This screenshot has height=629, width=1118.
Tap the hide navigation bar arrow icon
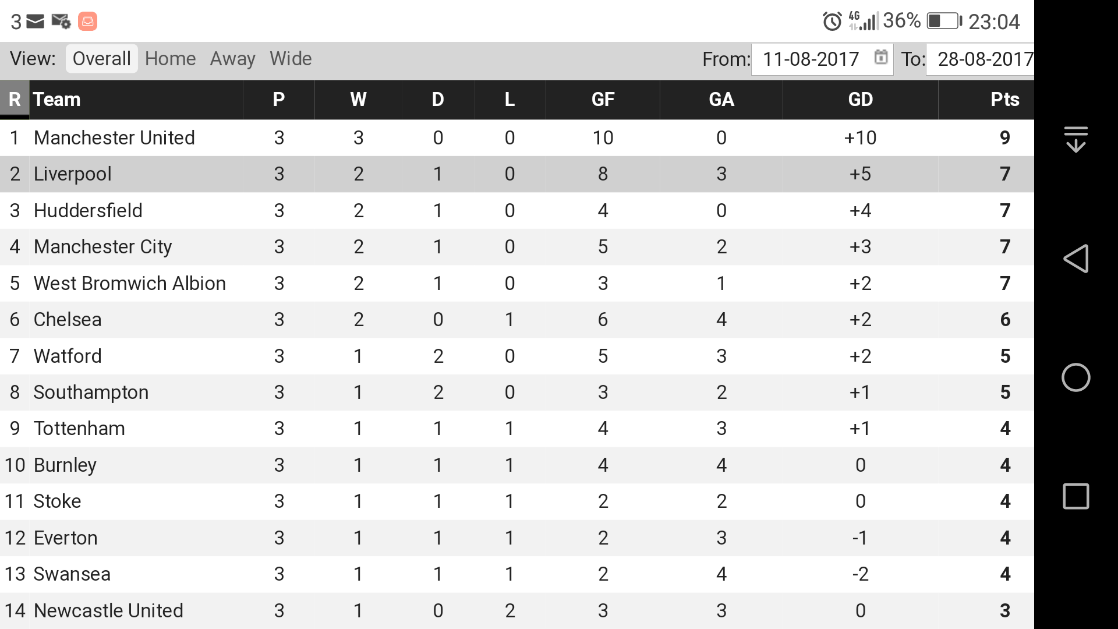coord(1075,139)
